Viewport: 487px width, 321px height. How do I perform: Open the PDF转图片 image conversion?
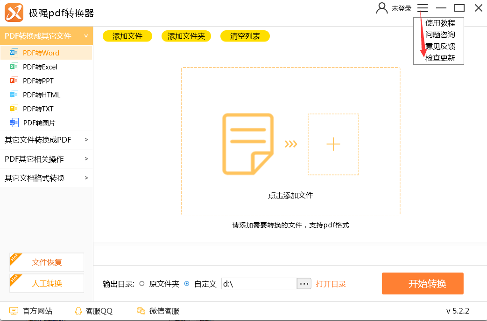coord(39,123)
